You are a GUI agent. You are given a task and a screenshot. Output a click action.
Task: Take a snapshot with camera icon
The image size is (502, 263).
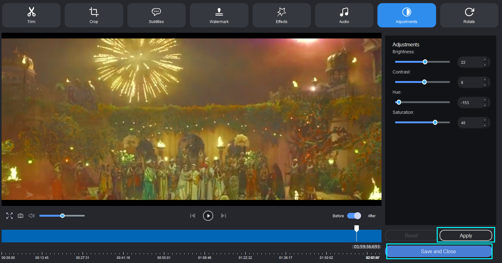click(20, 216)
